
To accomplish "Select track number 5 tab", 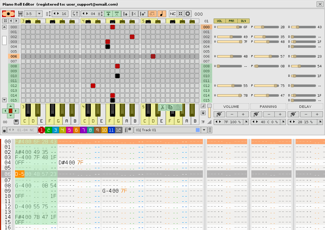I will 69,130.
